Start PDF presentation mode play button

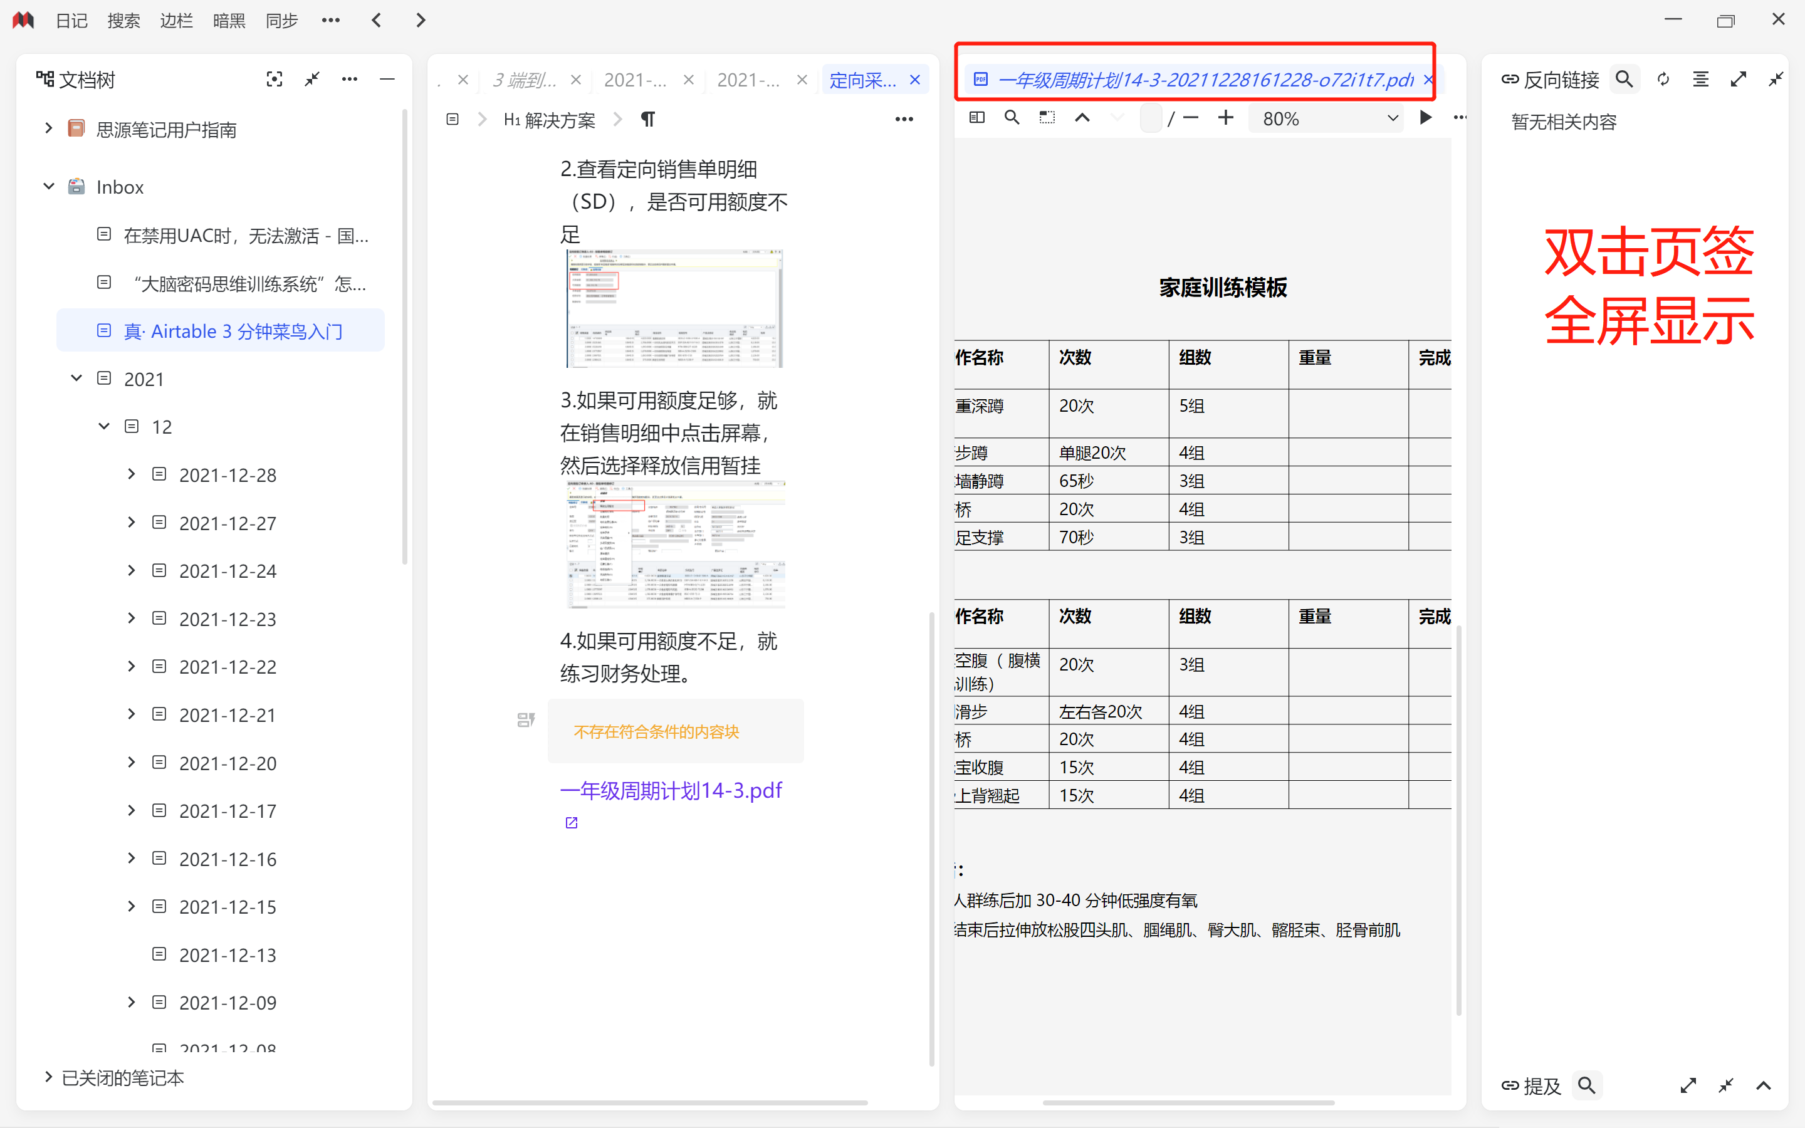(1425, 118)
